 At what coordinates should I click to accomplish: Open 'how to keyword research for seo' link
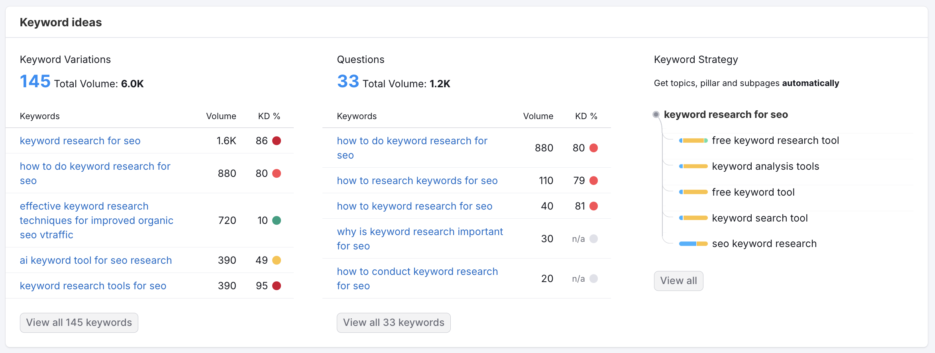pos(414,206)
